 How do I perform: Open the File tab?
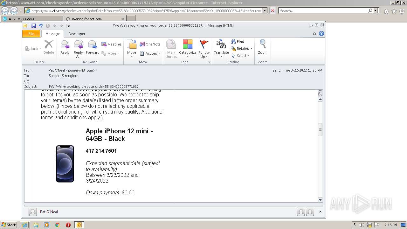point(31,34)
